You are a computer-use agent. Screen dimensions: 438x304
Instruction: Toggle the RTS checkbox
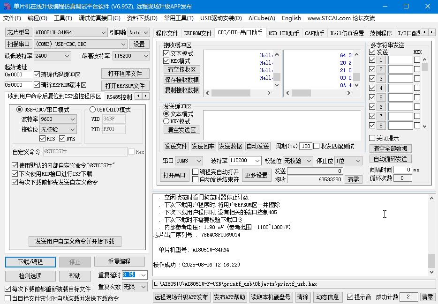point(43,138)
